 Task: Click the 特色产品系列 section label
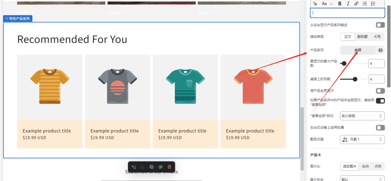[18, 18]
